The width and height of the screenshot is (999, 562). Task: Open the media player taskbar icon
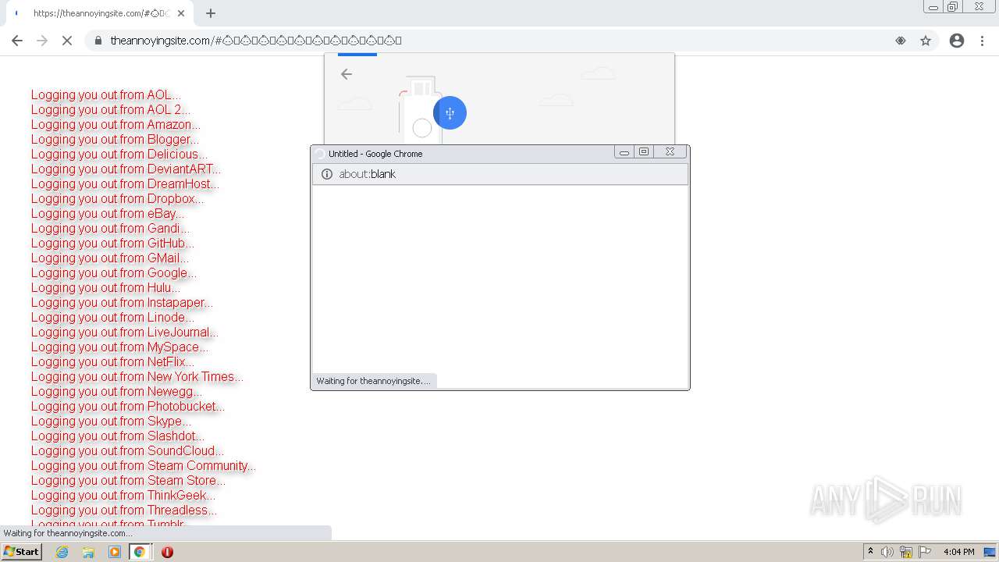click(115, 552)
